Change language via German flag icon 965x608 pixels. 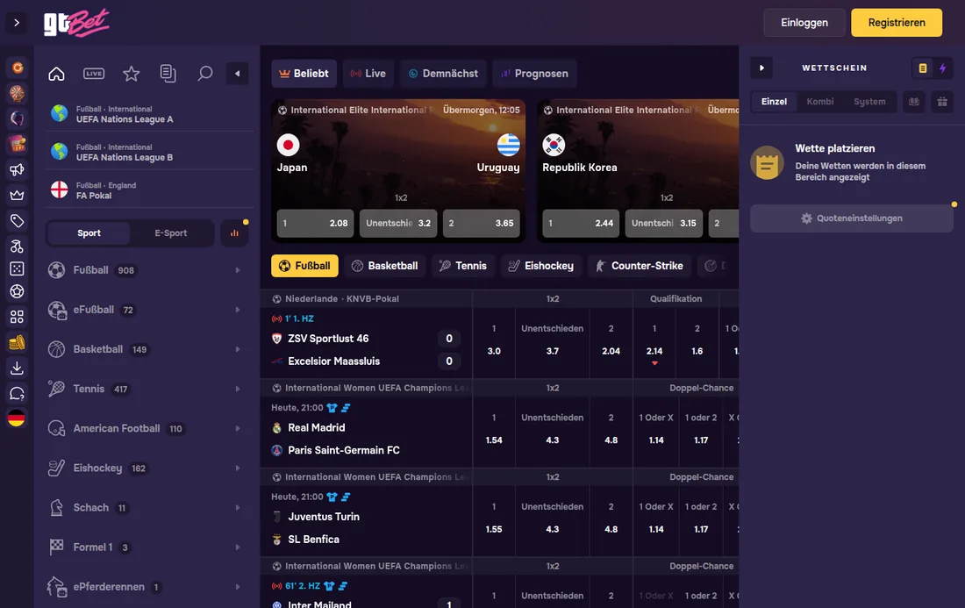click(x=17, y=418)
